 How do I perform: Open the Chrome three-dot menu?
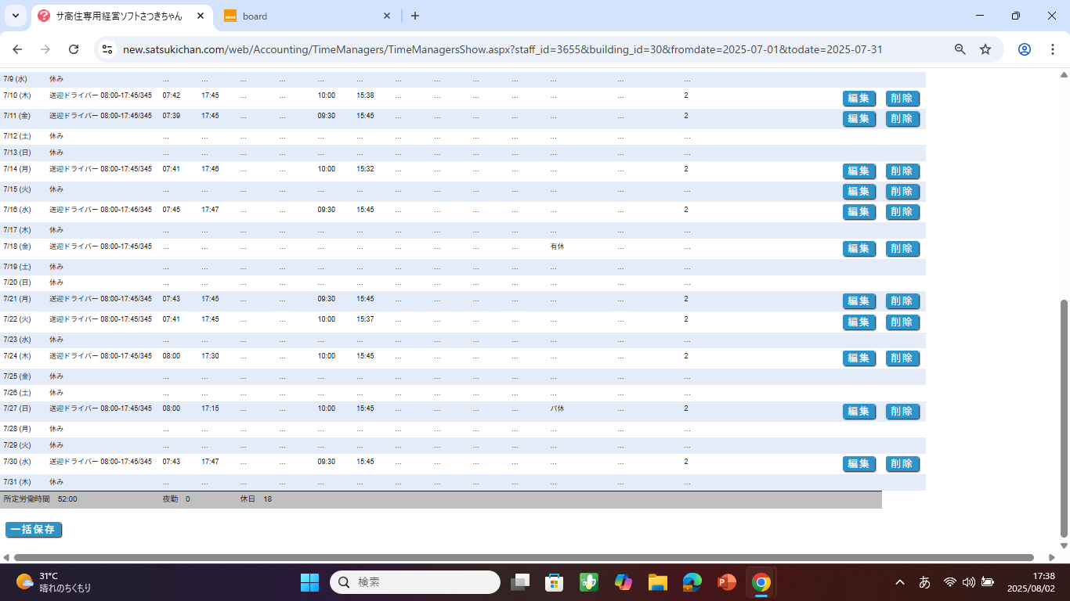tap(1052, 49)
